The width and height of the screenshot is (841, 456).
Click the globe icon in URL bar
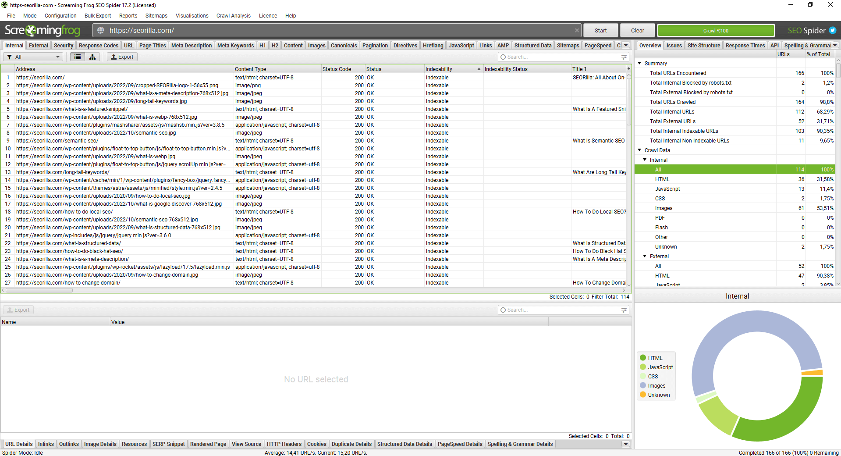coord(101,30)
